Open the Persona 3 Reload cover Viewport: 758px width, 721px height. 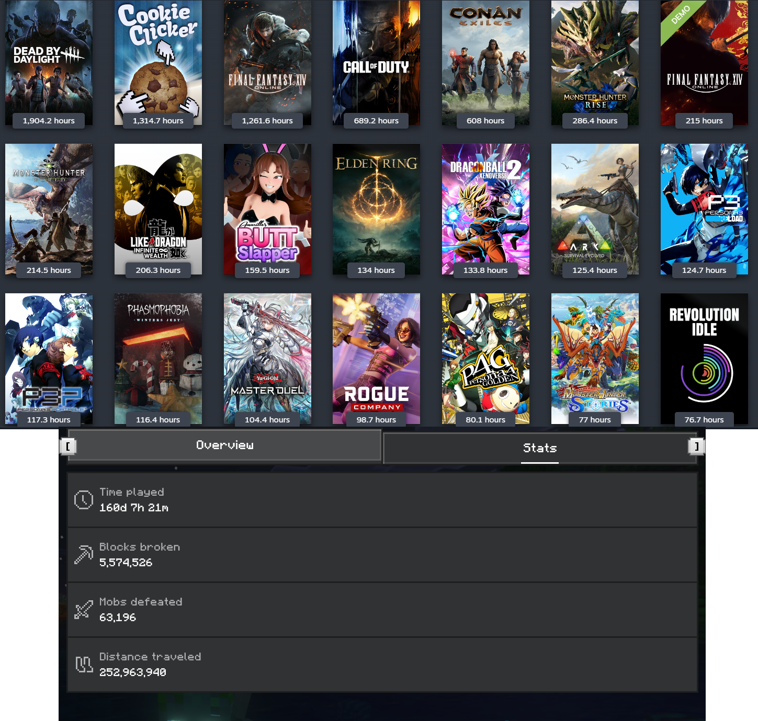click(704, 209)
